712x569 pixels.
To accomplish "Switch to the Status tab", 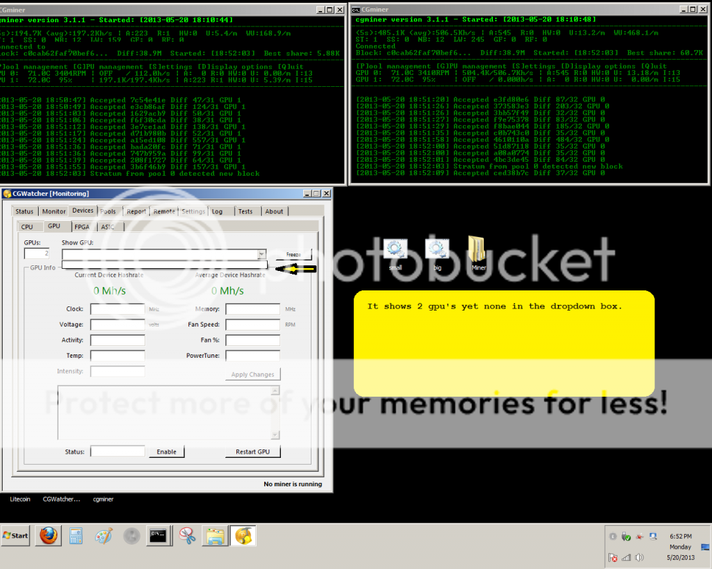I will pos(24,211).
